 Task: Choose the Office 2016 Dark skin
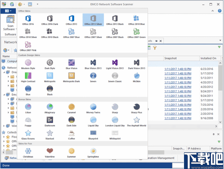50,20
